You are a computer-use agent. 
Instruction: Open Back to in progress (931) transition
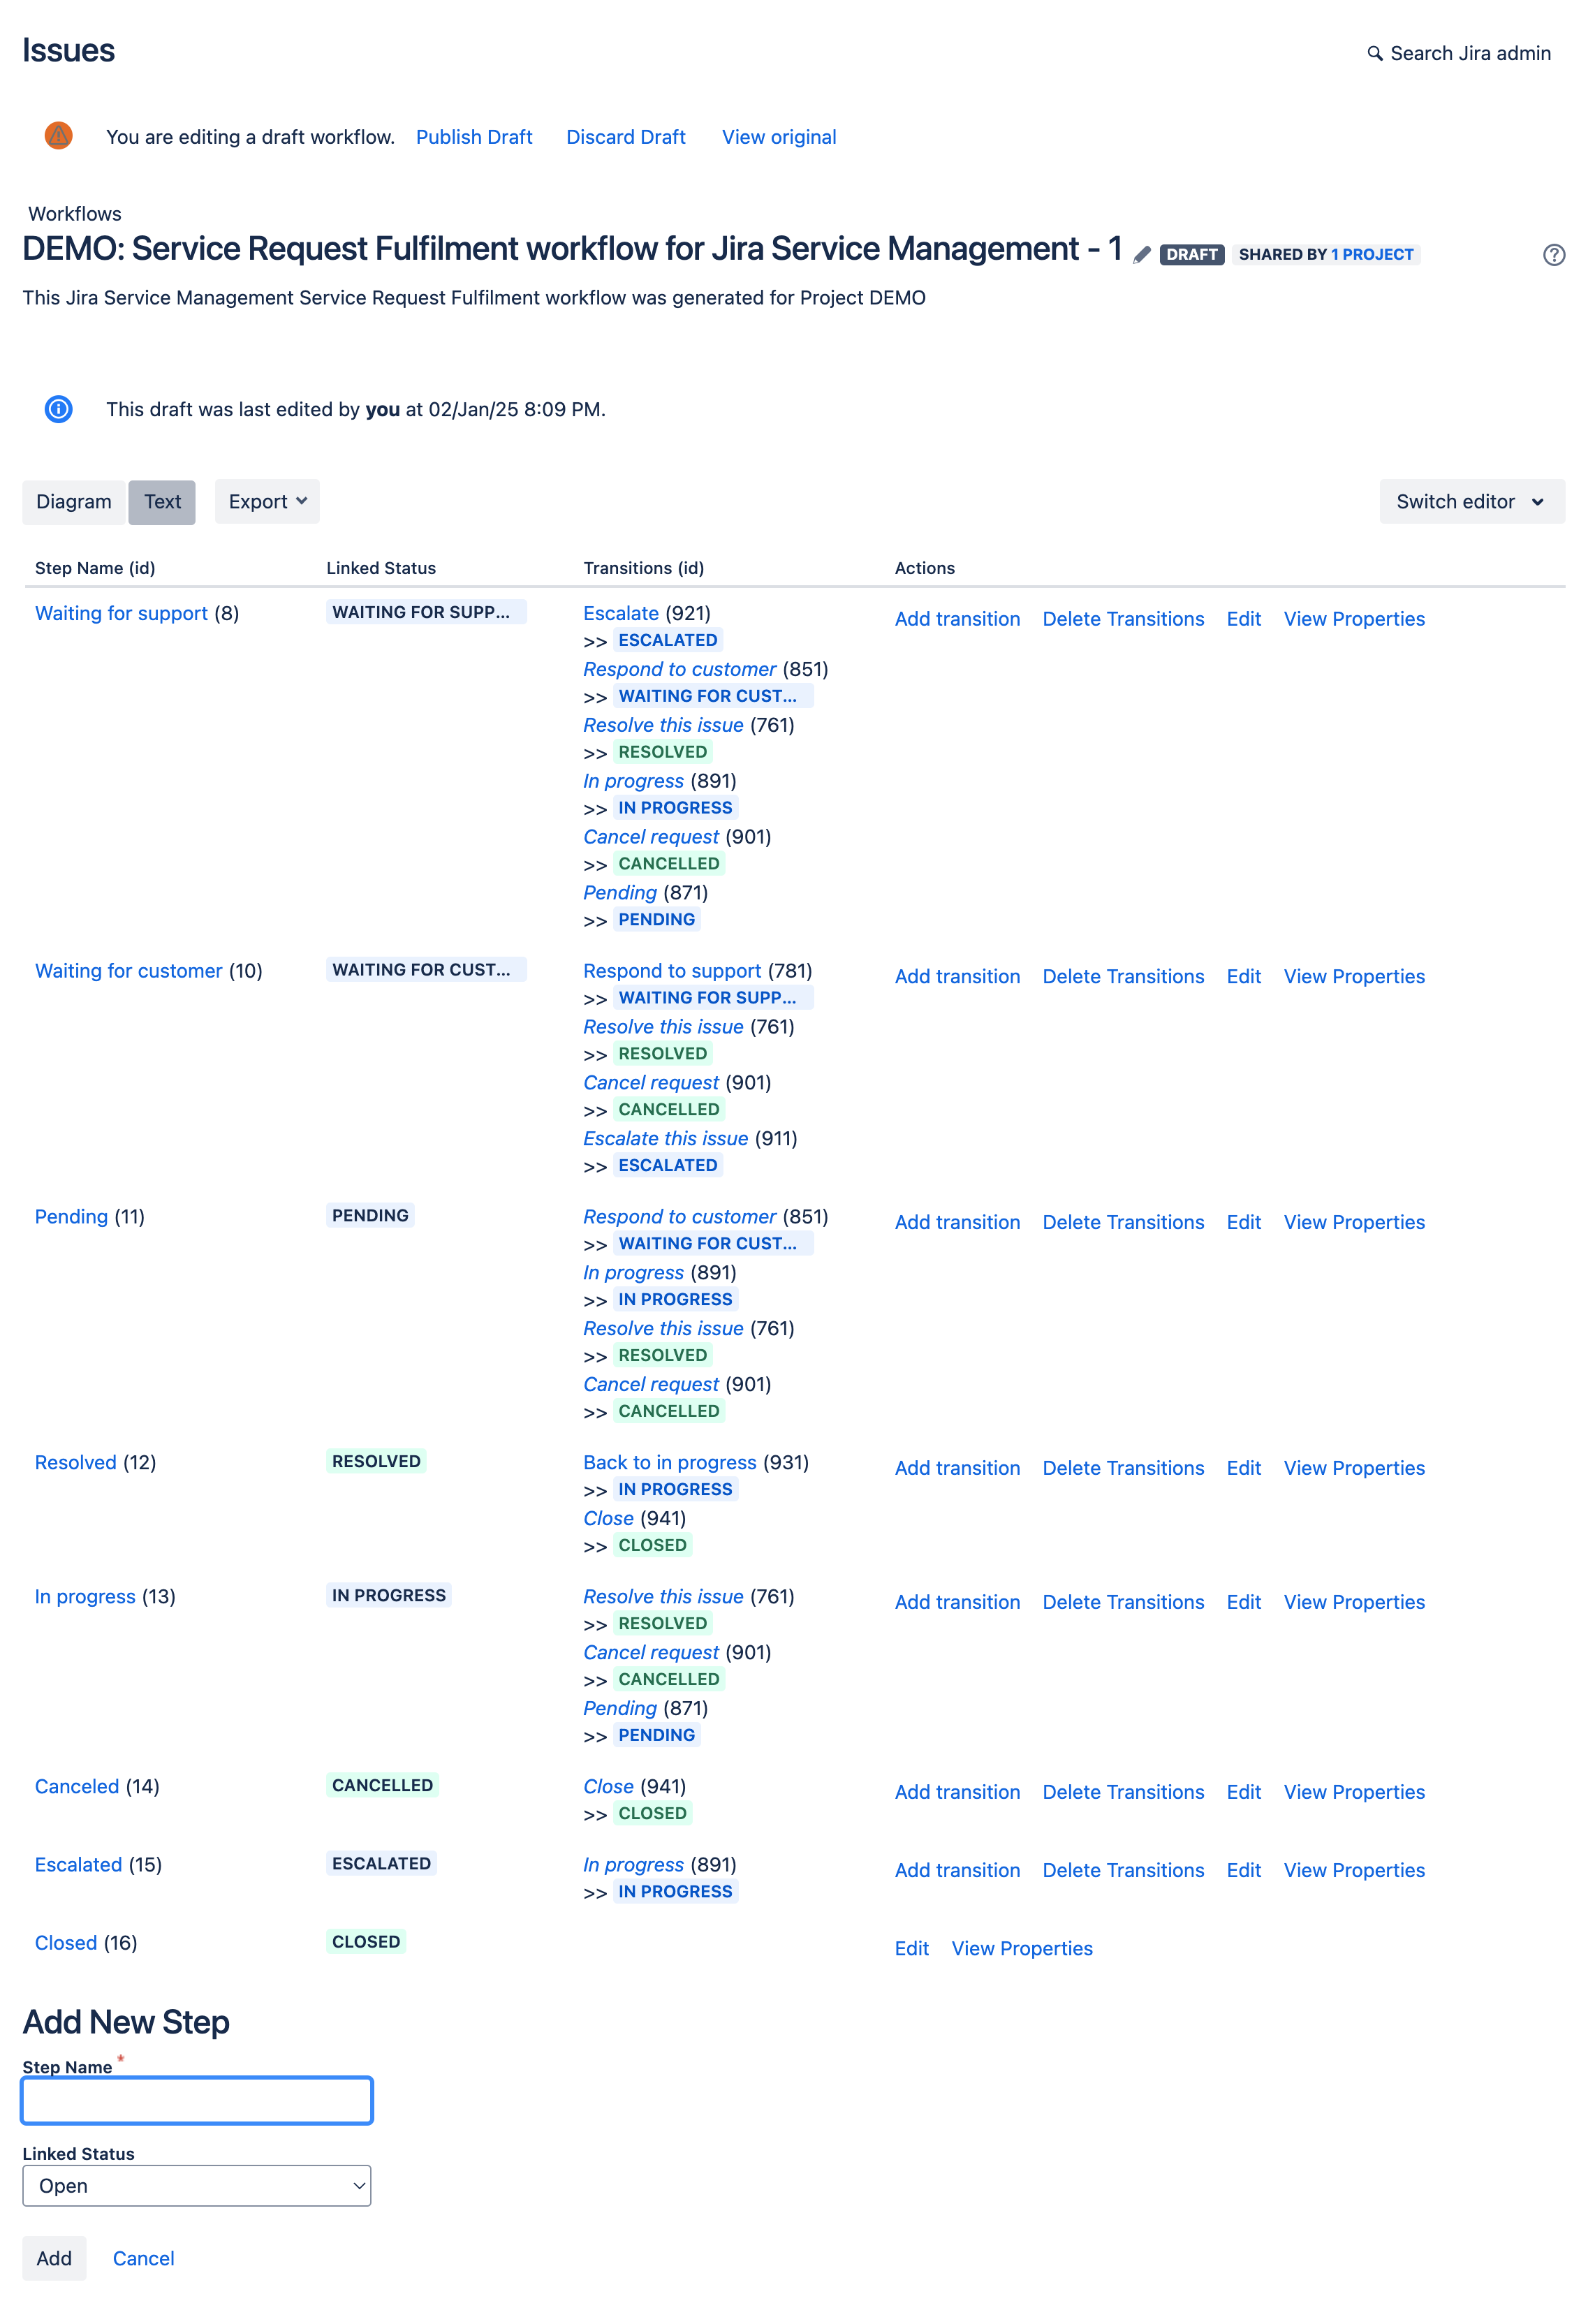click(x=670, y=1462)
